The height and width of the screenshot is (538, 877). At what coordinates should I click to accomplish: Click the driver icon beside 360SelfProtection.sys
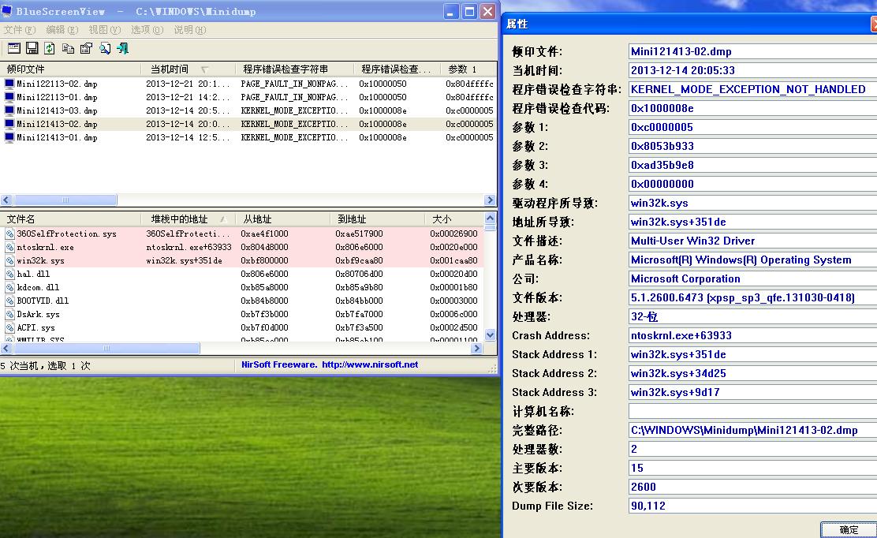[x=9, y=234]
